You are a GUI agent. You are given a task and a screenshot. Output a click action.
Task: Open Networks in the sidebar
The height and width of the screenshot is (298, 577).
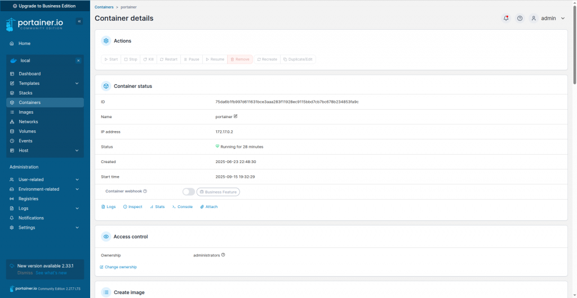pos(45,121)
